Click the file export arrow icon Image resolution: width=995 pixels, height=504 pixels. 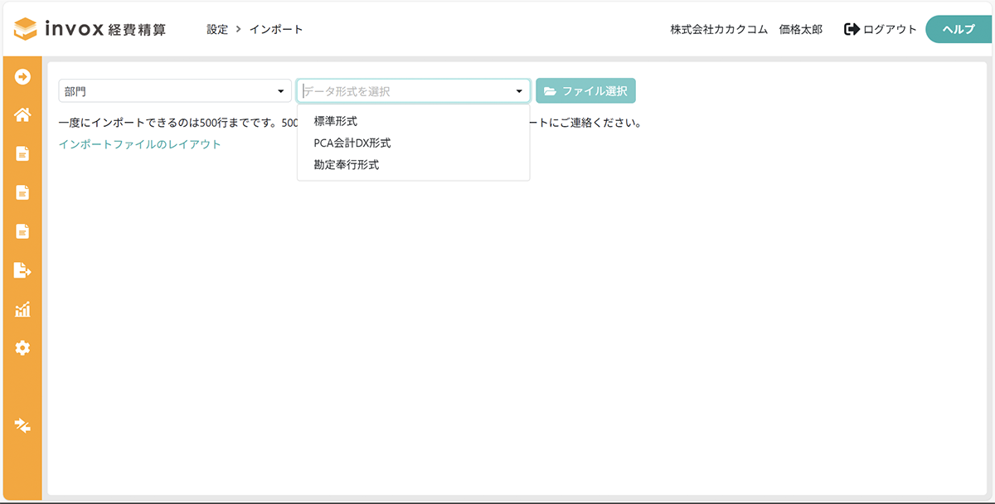click(22, 270)
